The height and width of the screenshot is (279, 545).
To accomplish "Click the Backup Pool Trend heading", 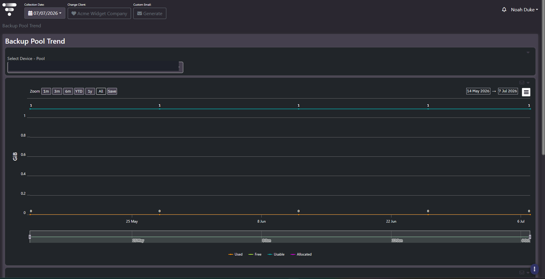I will [35, 41].
